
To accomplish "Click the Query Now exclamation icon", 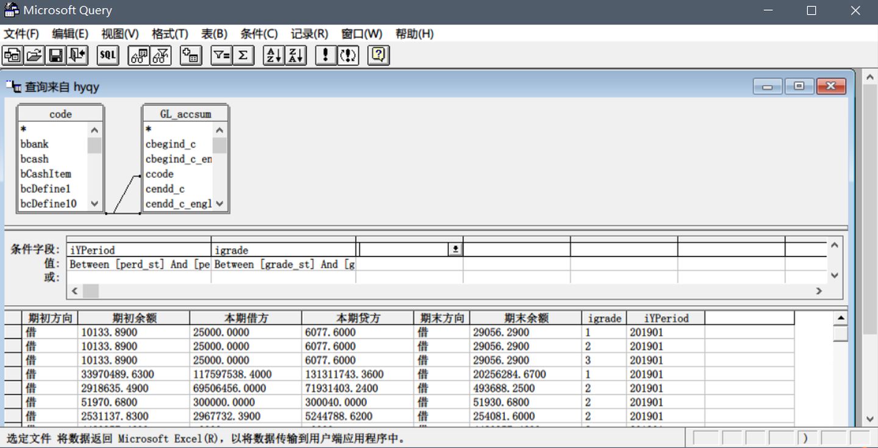I will tap(326, 55).
